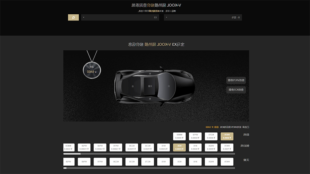Screen dimensions: 310x174
Task: Choose highlighted K35 in the 侧后挡 row
Action: (179, 147)
